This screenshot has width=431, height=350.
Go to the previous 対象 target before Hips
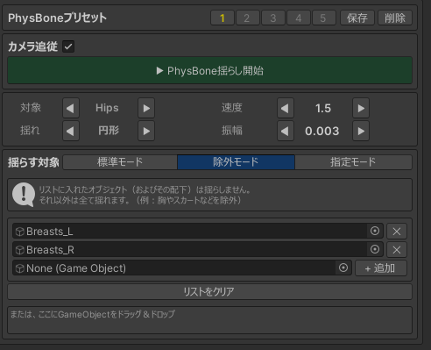[71, 108]
